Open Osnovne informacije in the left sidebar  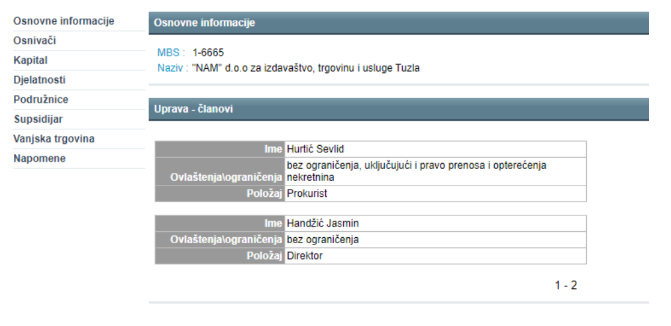point(64,21)
